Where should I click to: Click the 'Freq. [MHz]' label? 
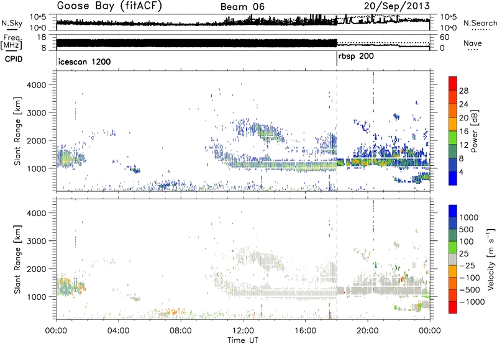pyautogui.click(x=11, y=42)
